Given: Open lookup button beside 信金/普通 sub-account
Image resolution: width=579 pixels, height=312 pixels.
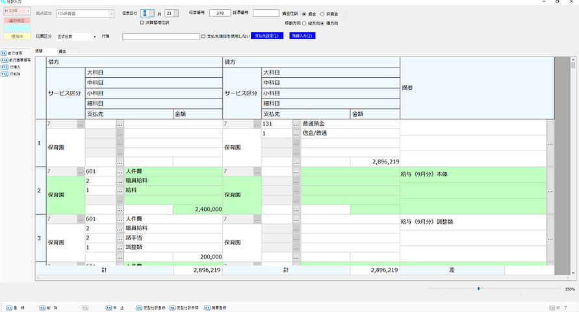Looking at the screenshot, I should click(x=296, y=134).
